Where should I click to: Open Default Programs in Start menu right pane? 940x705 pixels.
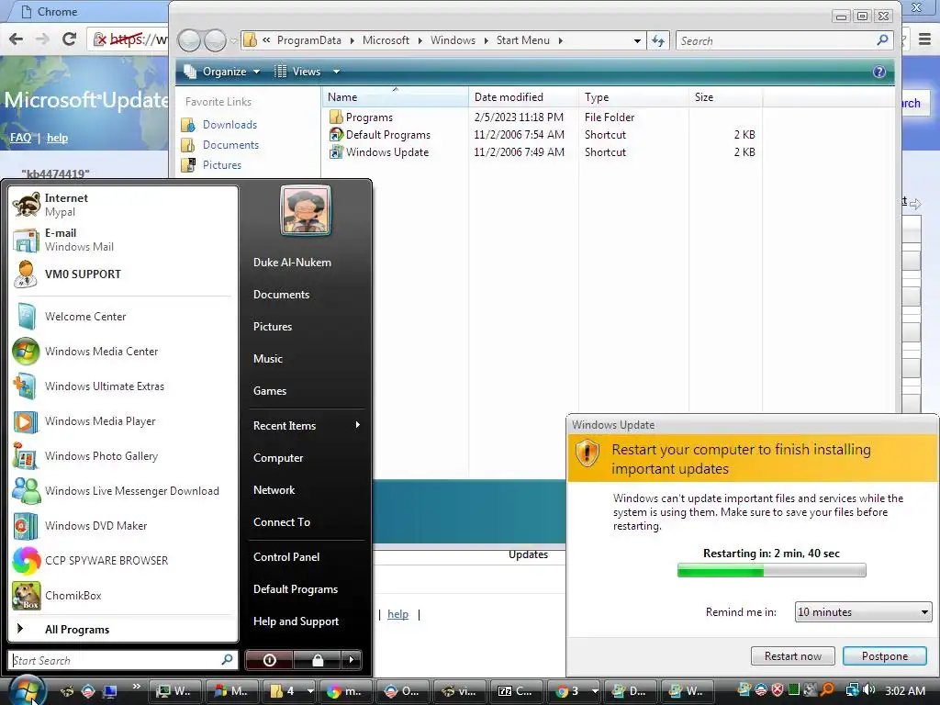pos(296,589)
